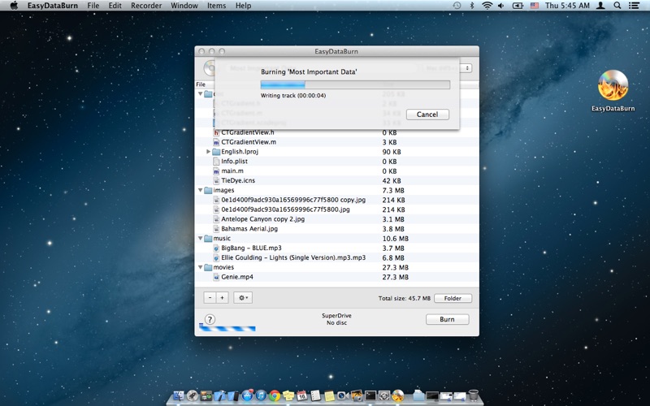Open Reminders checklist icon in Dock
The width and height of the screenshot is (650, 406).
(x=315, y=395)
